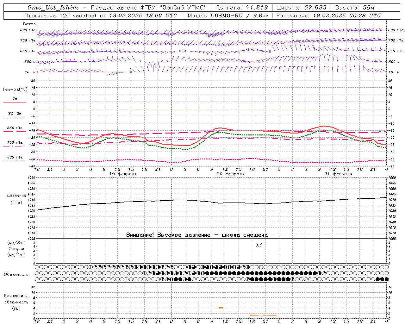This screenshot has height=324, width=405.
Task: Click the 850 гПа entry in temperature legend
Action: pyautogui.click(x=15, y=128)
